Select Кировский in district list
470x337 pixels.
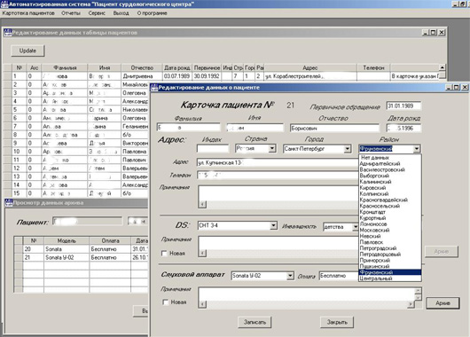tap(390, 188)
